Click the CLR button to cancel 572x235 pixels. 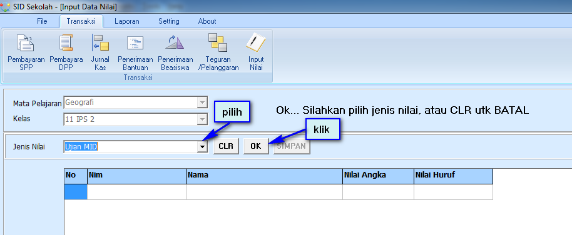tap(226, 146)
